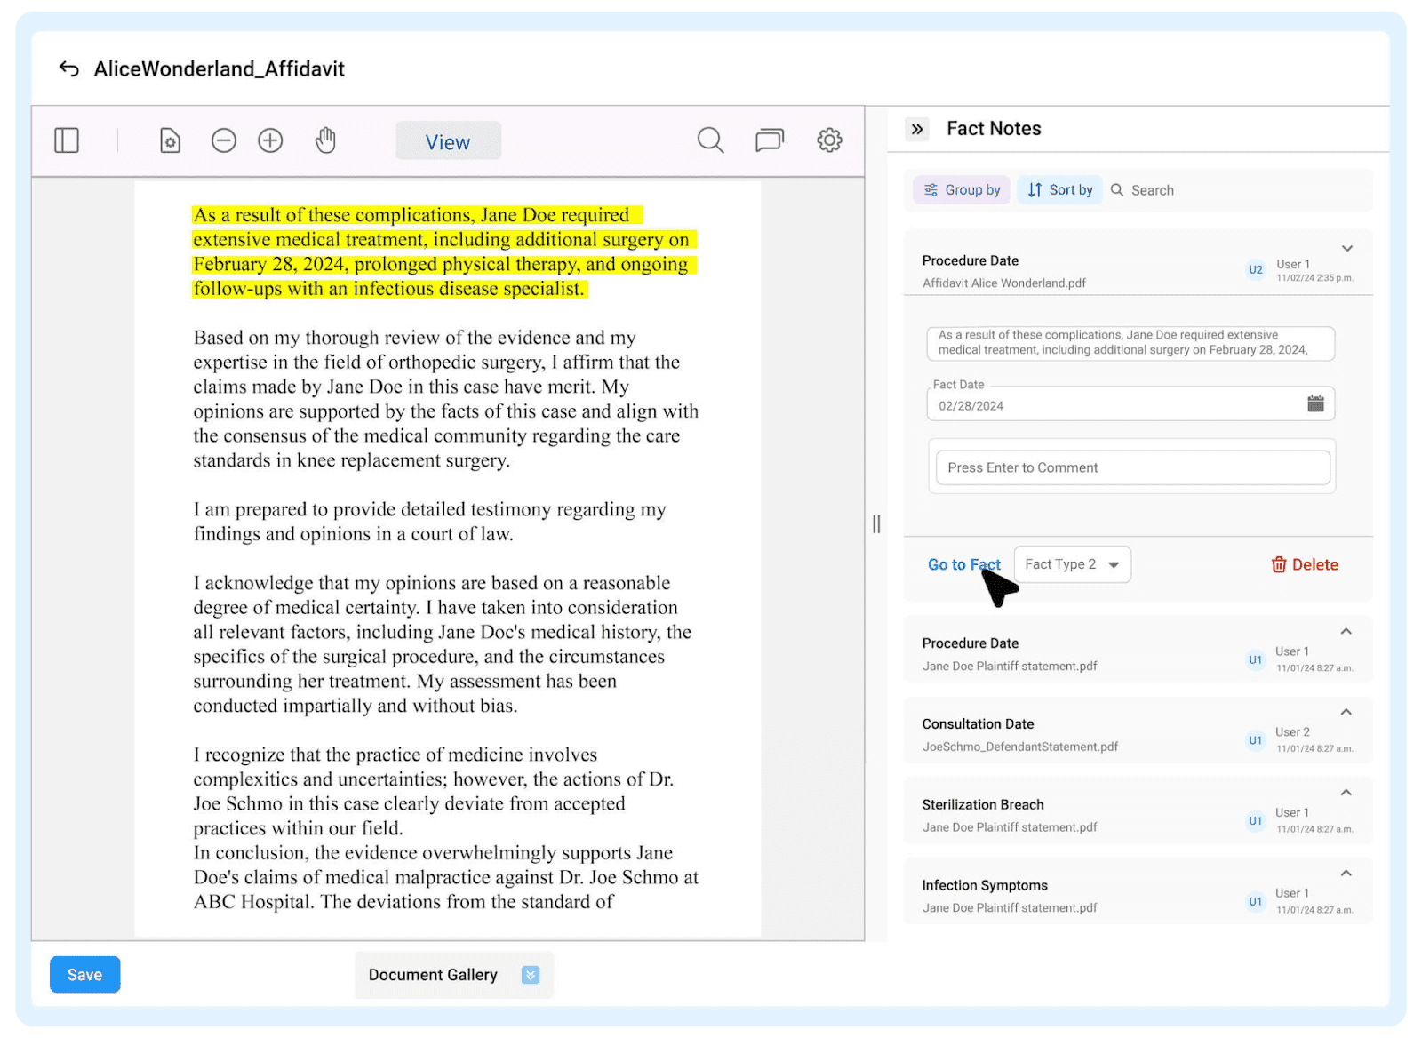Click the U1 badge on Sterilization Breach note
Screen dimensions: 1422x1038
(x=1256, y=821)
